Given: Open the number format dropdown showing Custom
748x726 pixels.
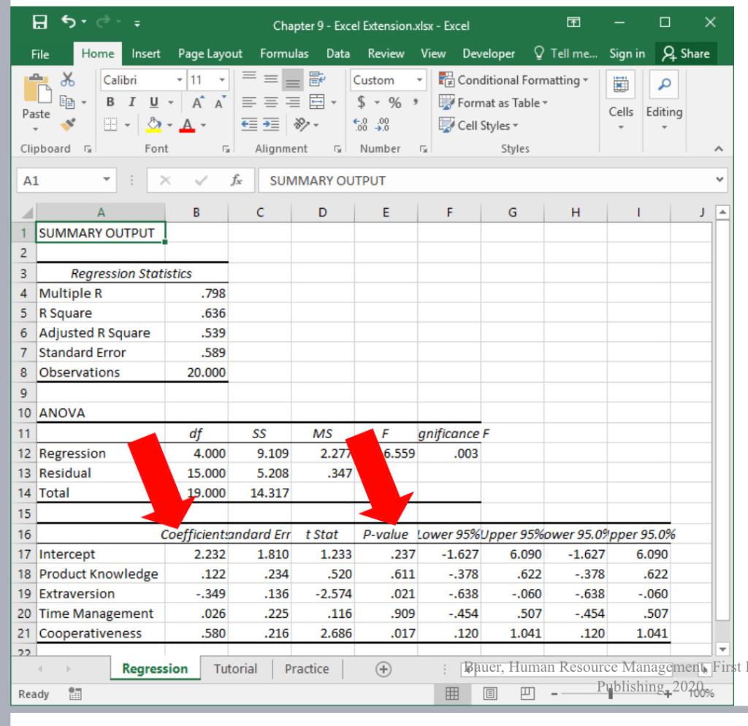Looking at the screenshot, I should click(x=419, y=80).
